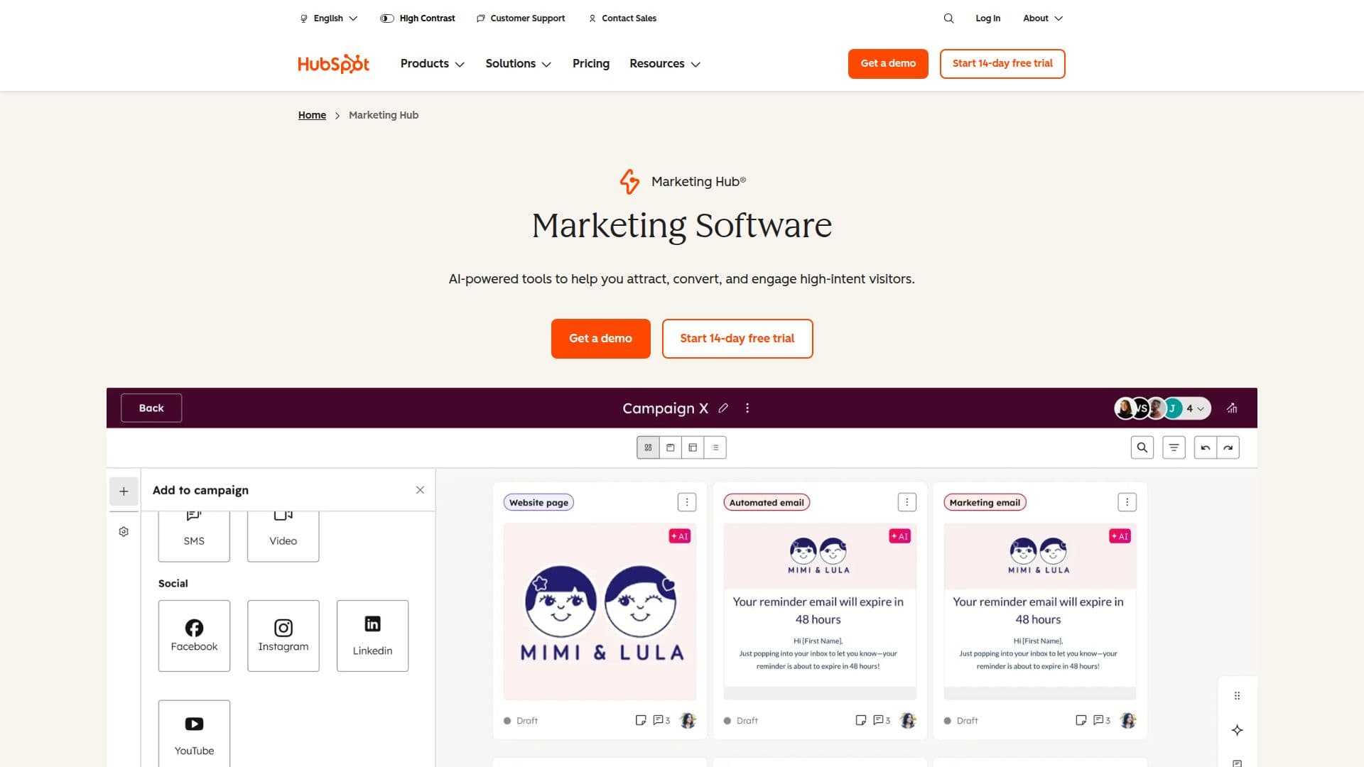Click the campaign search magnifier icon
The width and height of the screenshot is (1364, 767).
(1142, 447)
